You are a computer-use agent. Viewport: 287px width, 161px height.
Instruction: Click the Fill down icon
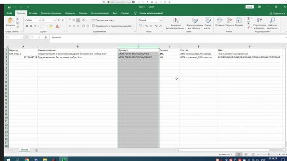248,23
